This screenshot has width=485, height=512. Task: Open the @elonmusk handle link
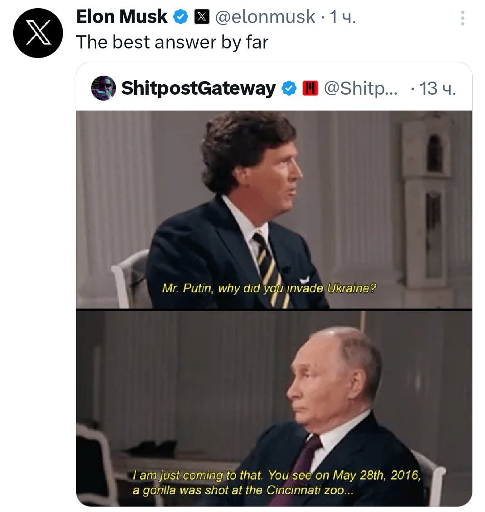point(265,17)
